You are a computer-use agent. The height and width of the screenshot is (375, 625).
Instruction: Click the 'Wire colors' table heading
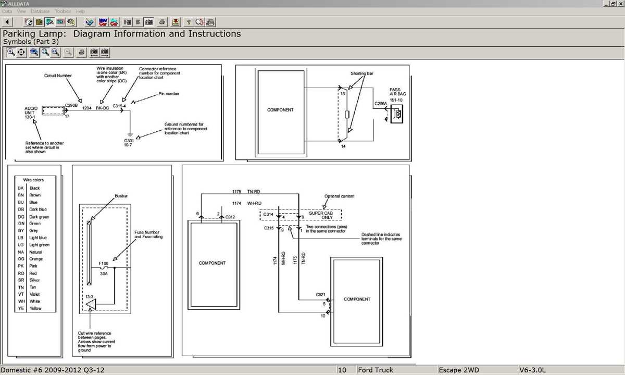click(x=34, y=180)
